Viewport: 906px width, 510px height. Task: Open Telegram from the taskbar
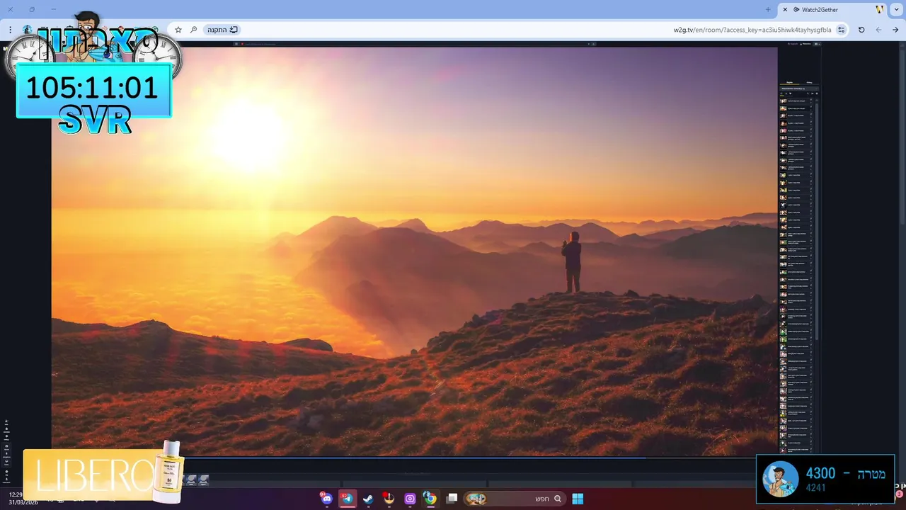[347, 499]
